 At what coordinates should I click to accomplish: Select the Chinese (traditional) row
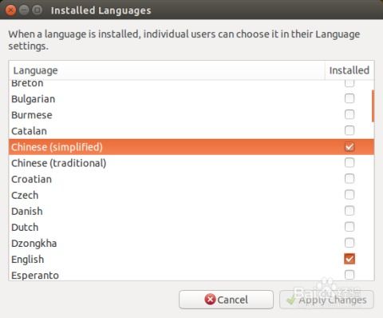coord(191,163)
